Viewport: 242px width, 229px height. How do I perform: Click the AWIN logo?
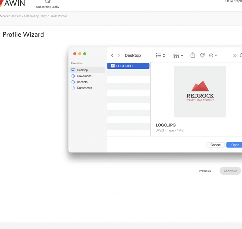[13, 4]
